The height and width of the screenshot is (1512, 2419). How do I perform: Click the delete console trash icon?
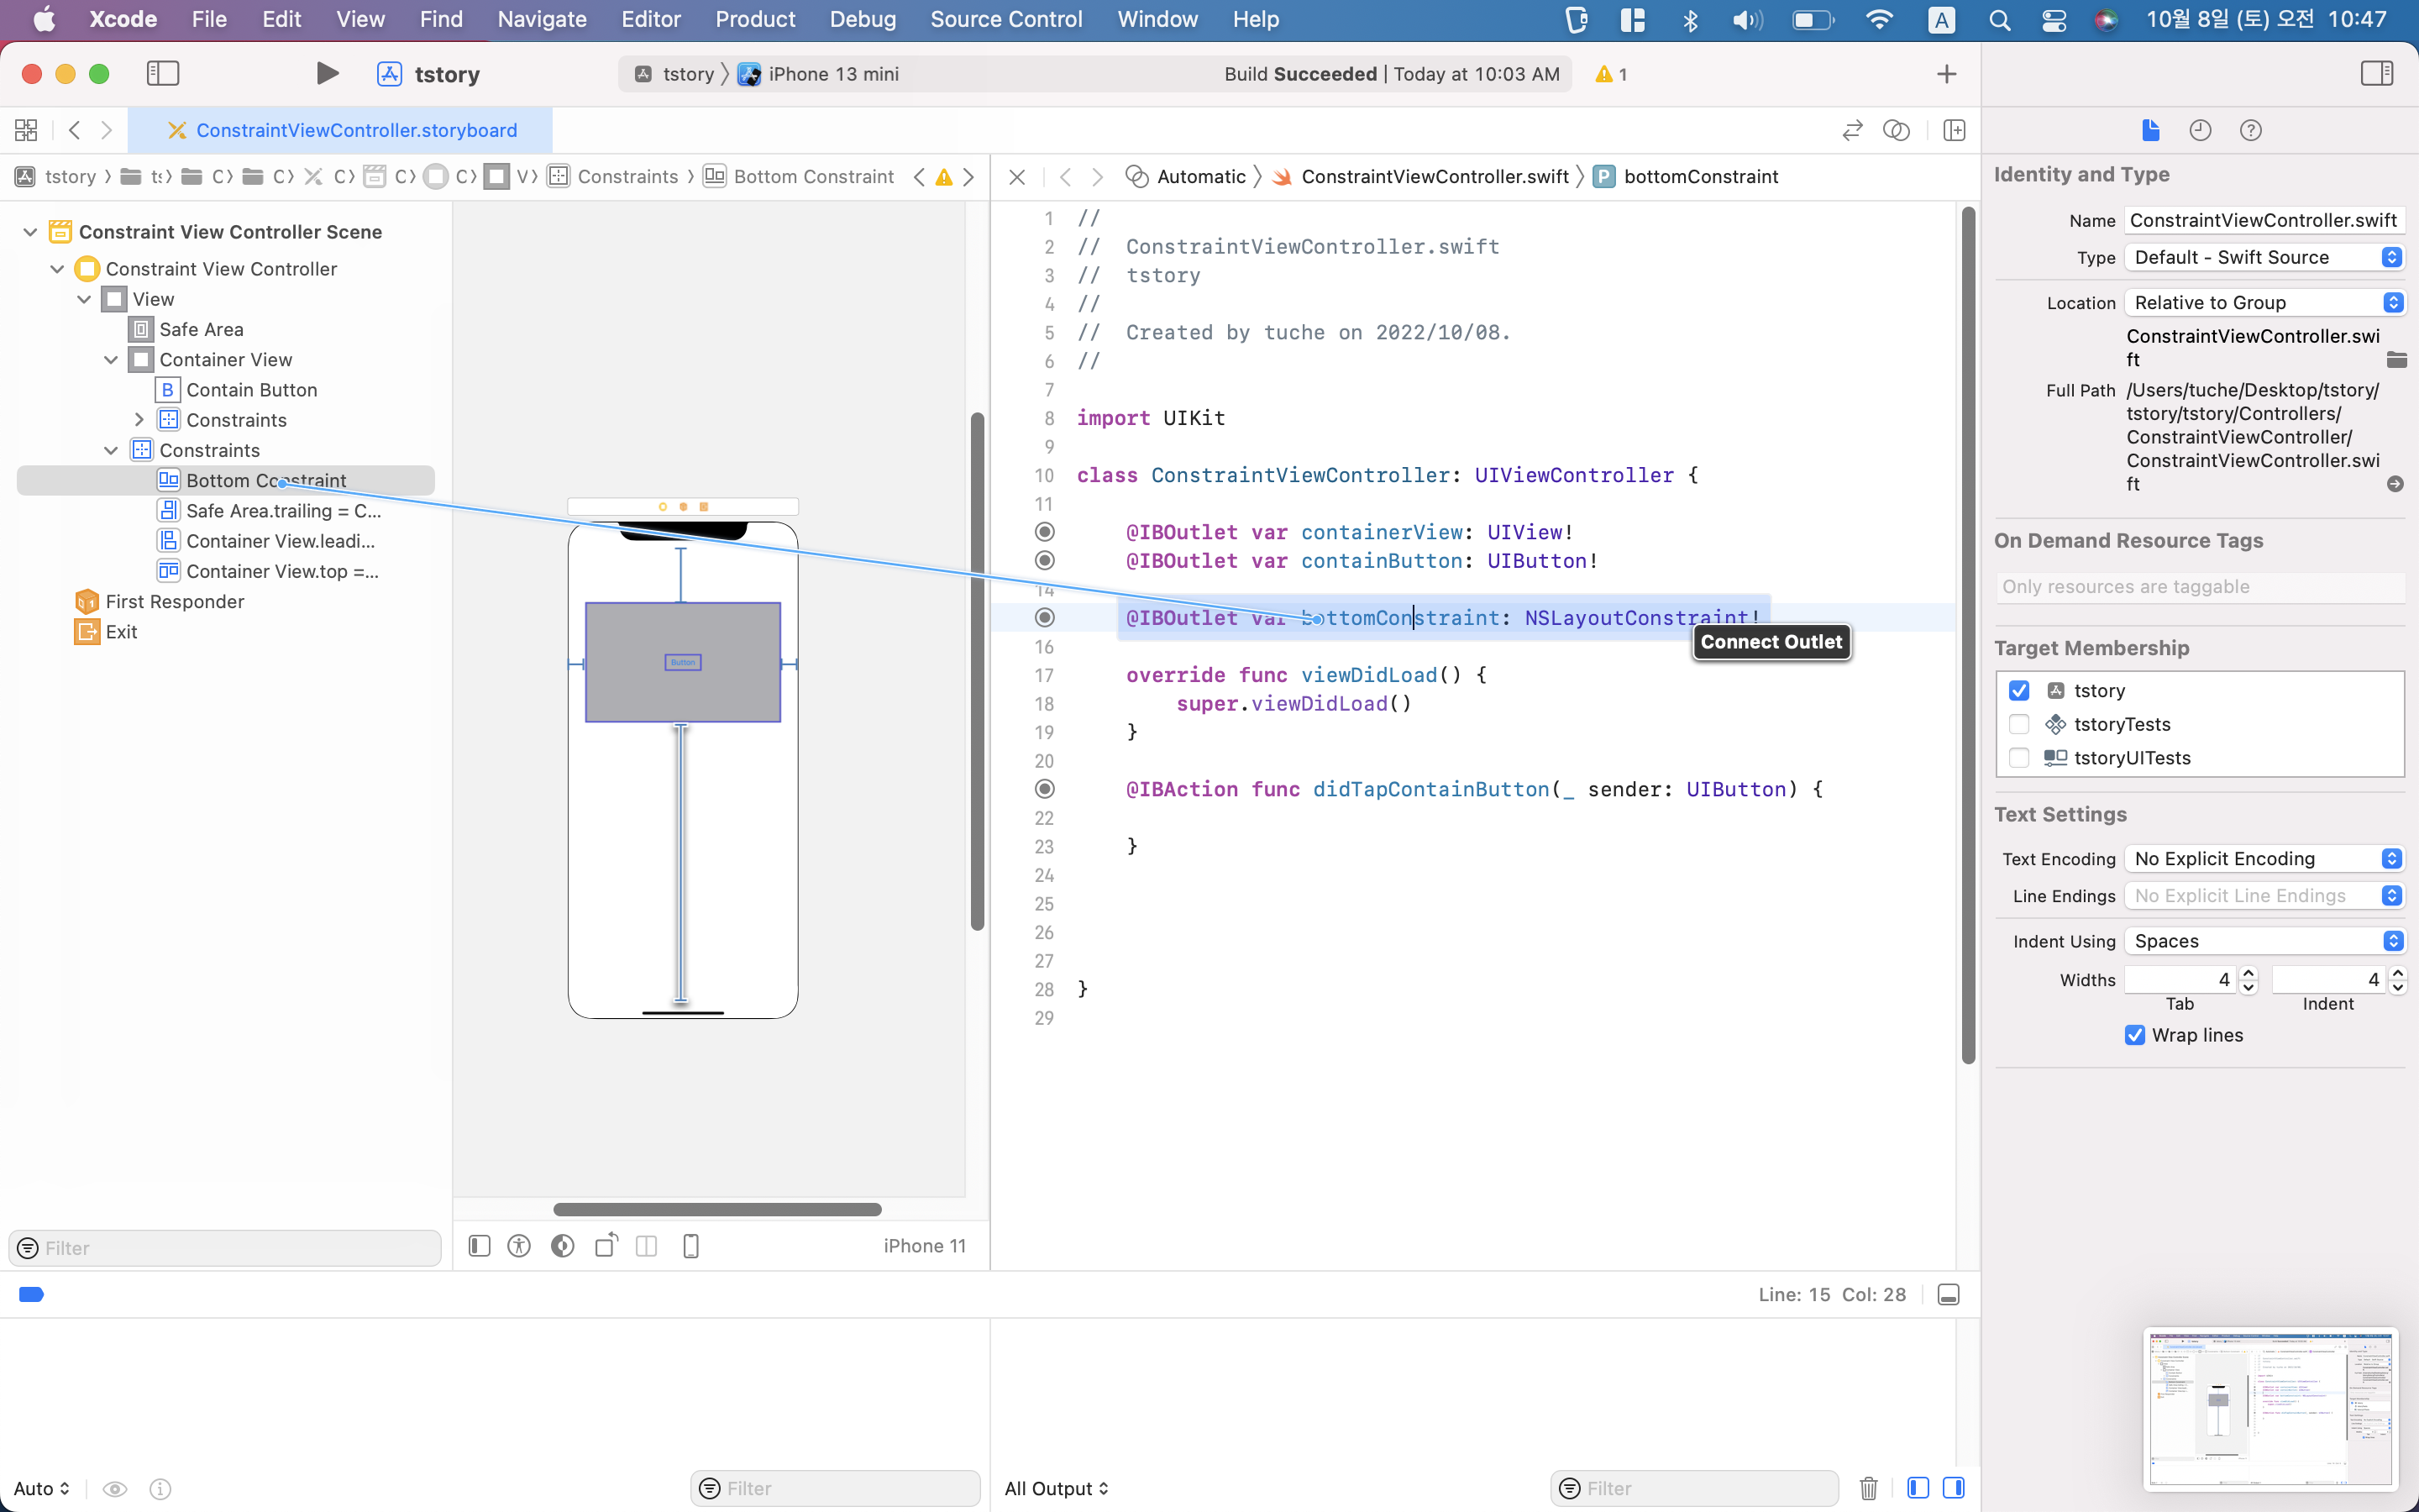[x=1868, y=1488]
